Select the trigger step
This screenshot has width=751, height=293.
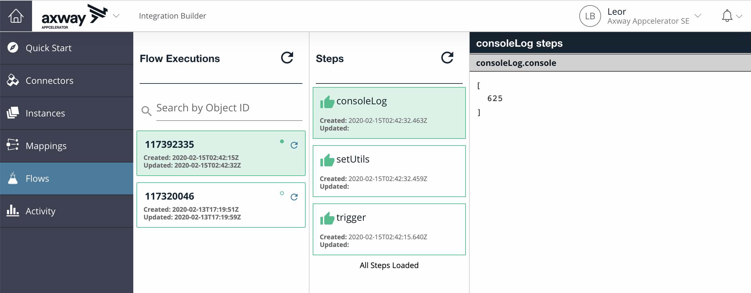(x=389, y=229)
